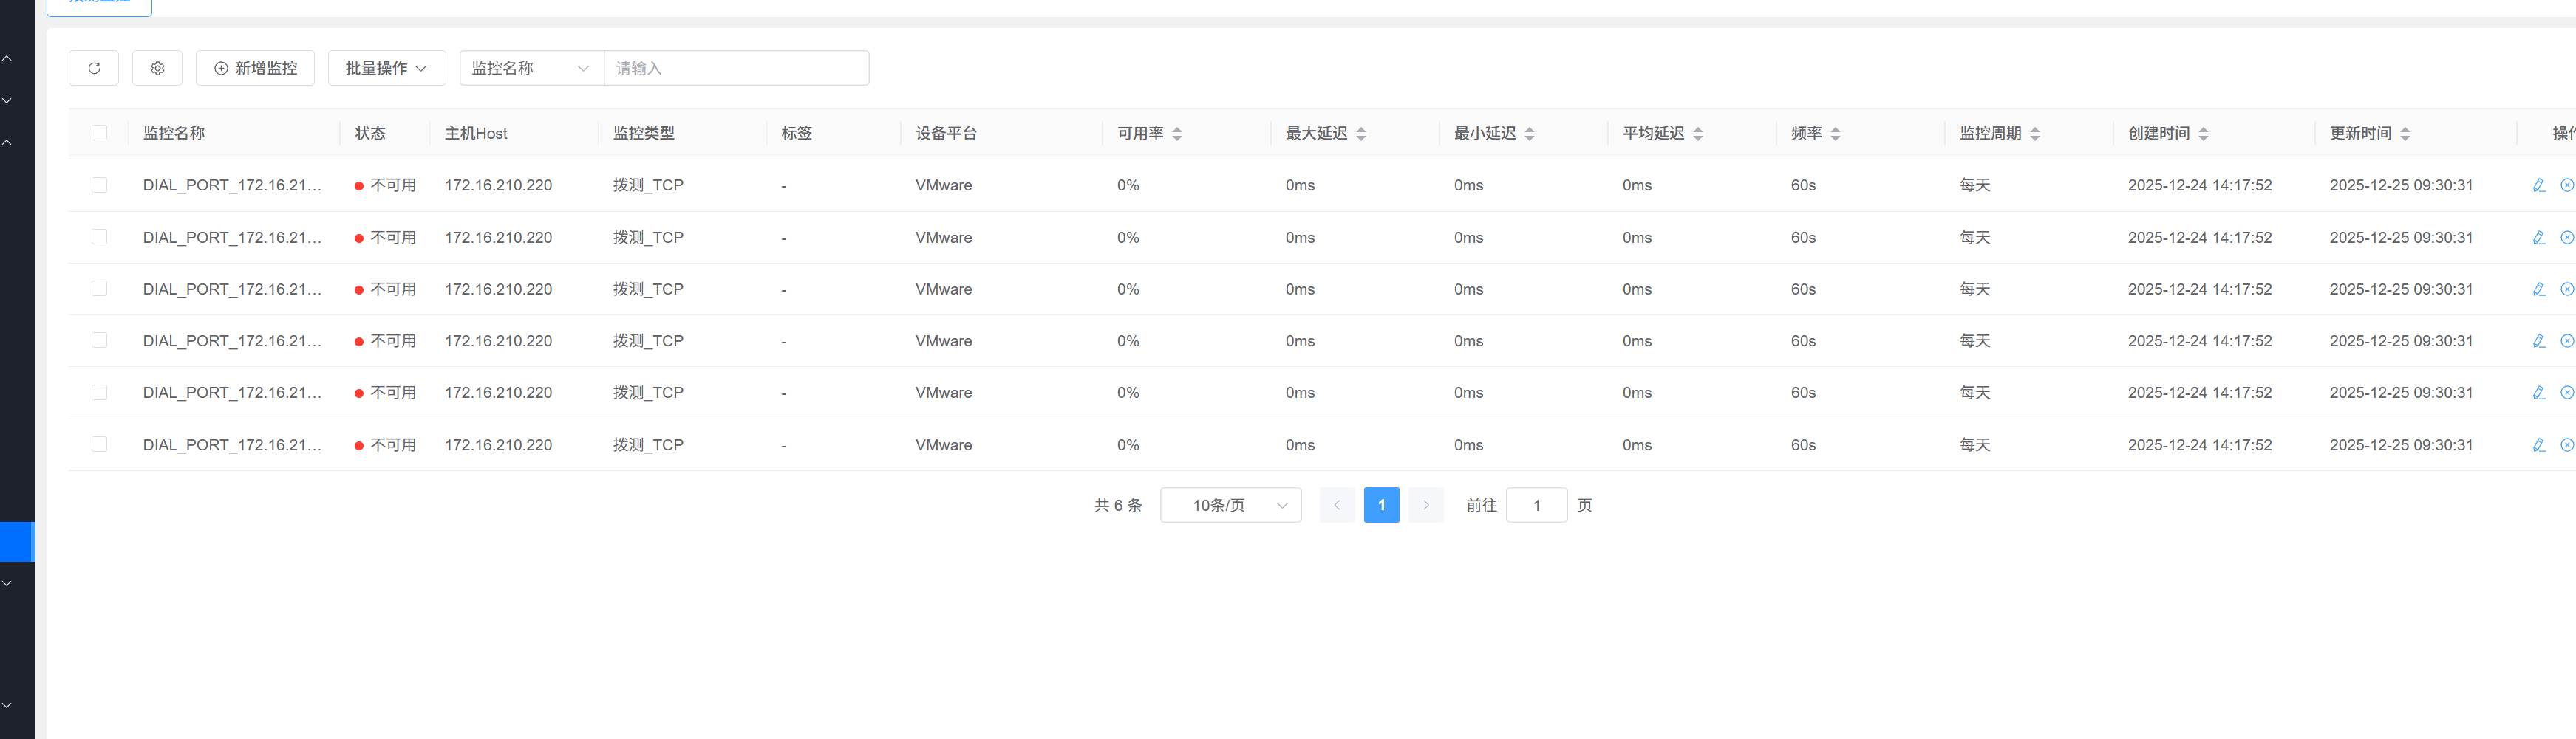This screenshot has width=2576, height=739.
Task: Sort table by 最小延迟 column
Action: (x=1529, y=134)
